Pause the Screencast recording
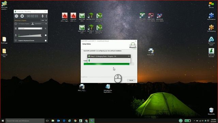Image resolution: width=218 pixels, height=123 pixels. tap(16, 16)
